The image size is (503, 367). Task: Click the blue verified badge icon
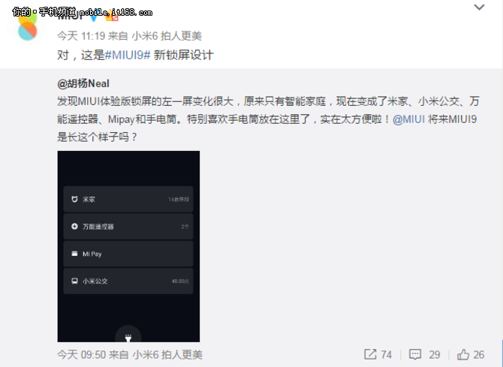(93, 17)
